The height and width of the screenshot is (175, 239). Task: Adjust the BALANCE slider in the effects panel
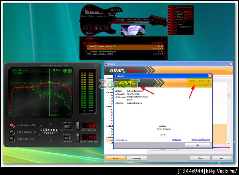188,13
